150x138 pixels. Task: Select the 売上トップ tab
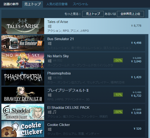tap(32, 4)
